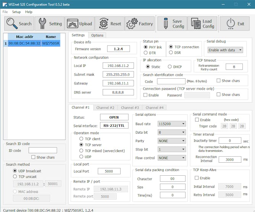Screen dimensions: 255x212
Task: Select device row 00:08:DC:54:88:32
Action: click(24, 43)
